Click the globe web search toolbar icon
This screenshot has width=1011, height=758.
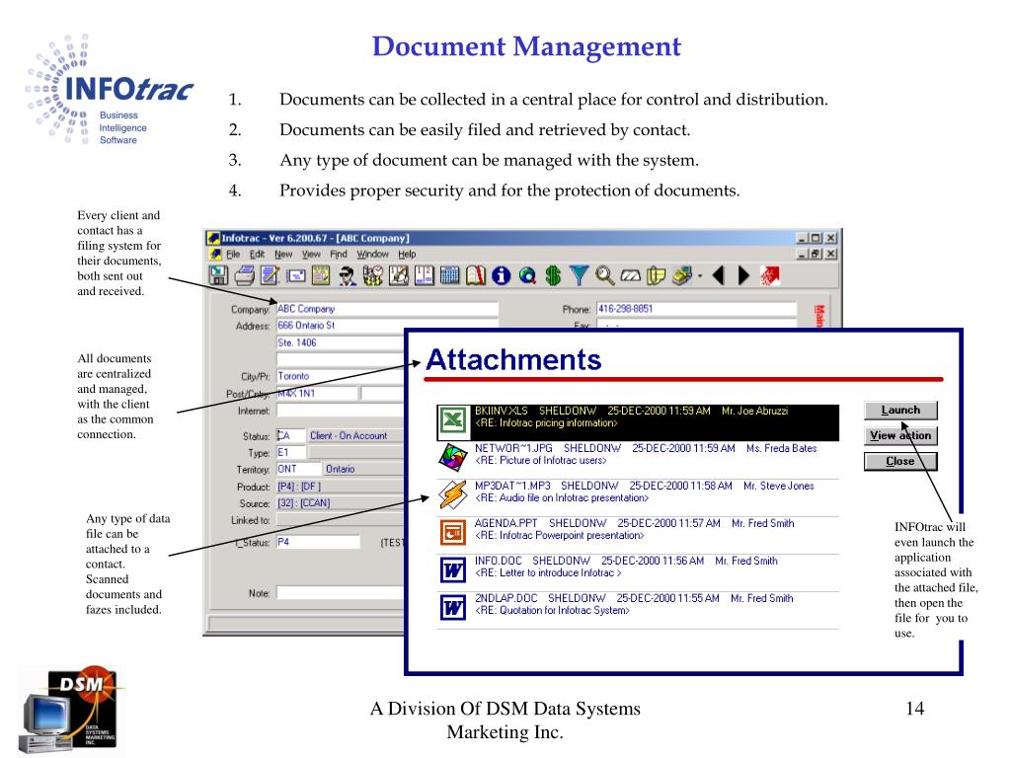pyautogui.click(x=527, y=276)
